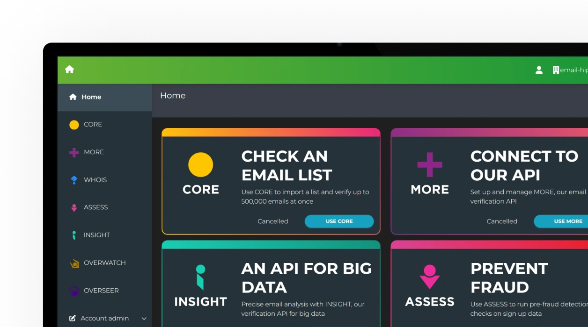Image resolution: width=588 pixels, height=327 pixels.
Task: Click the email-hip account name in header
Action: point(574,70)
